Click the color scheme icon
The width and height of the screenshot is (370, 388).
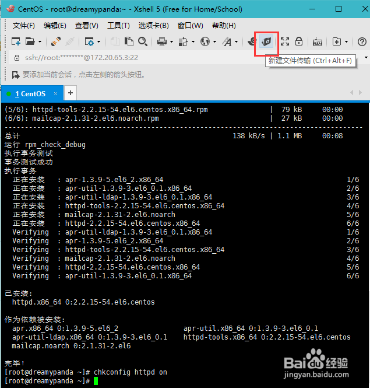(183, 41)
